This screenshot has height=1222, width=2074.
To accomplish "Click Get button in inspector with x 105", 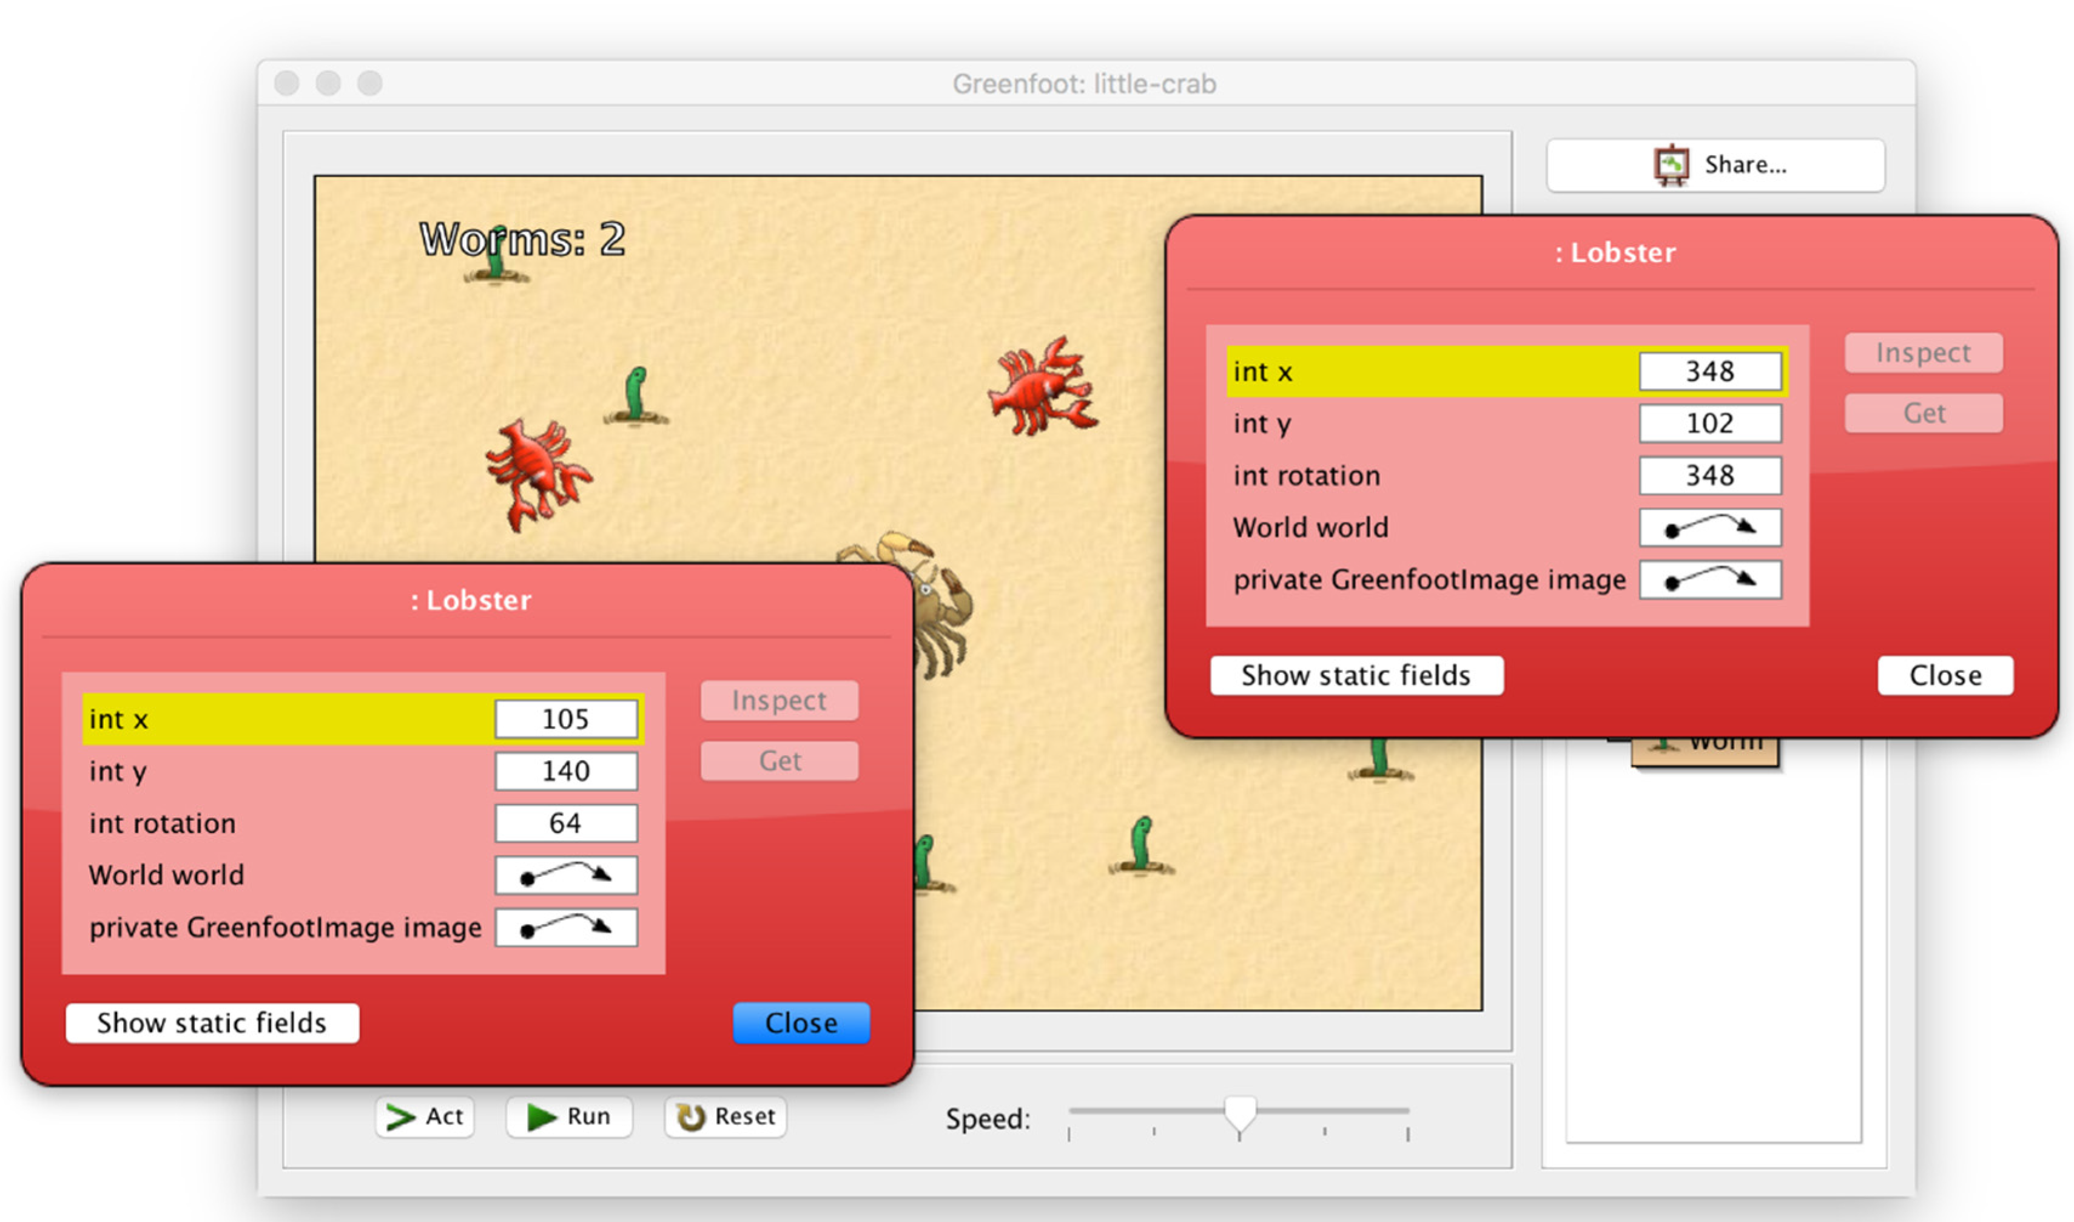I will (779, 761).
